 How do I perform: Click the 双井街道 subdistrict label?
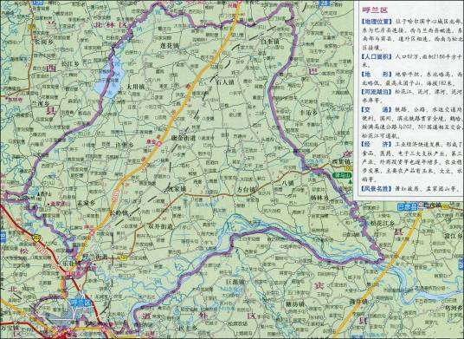tap(160, 226)
